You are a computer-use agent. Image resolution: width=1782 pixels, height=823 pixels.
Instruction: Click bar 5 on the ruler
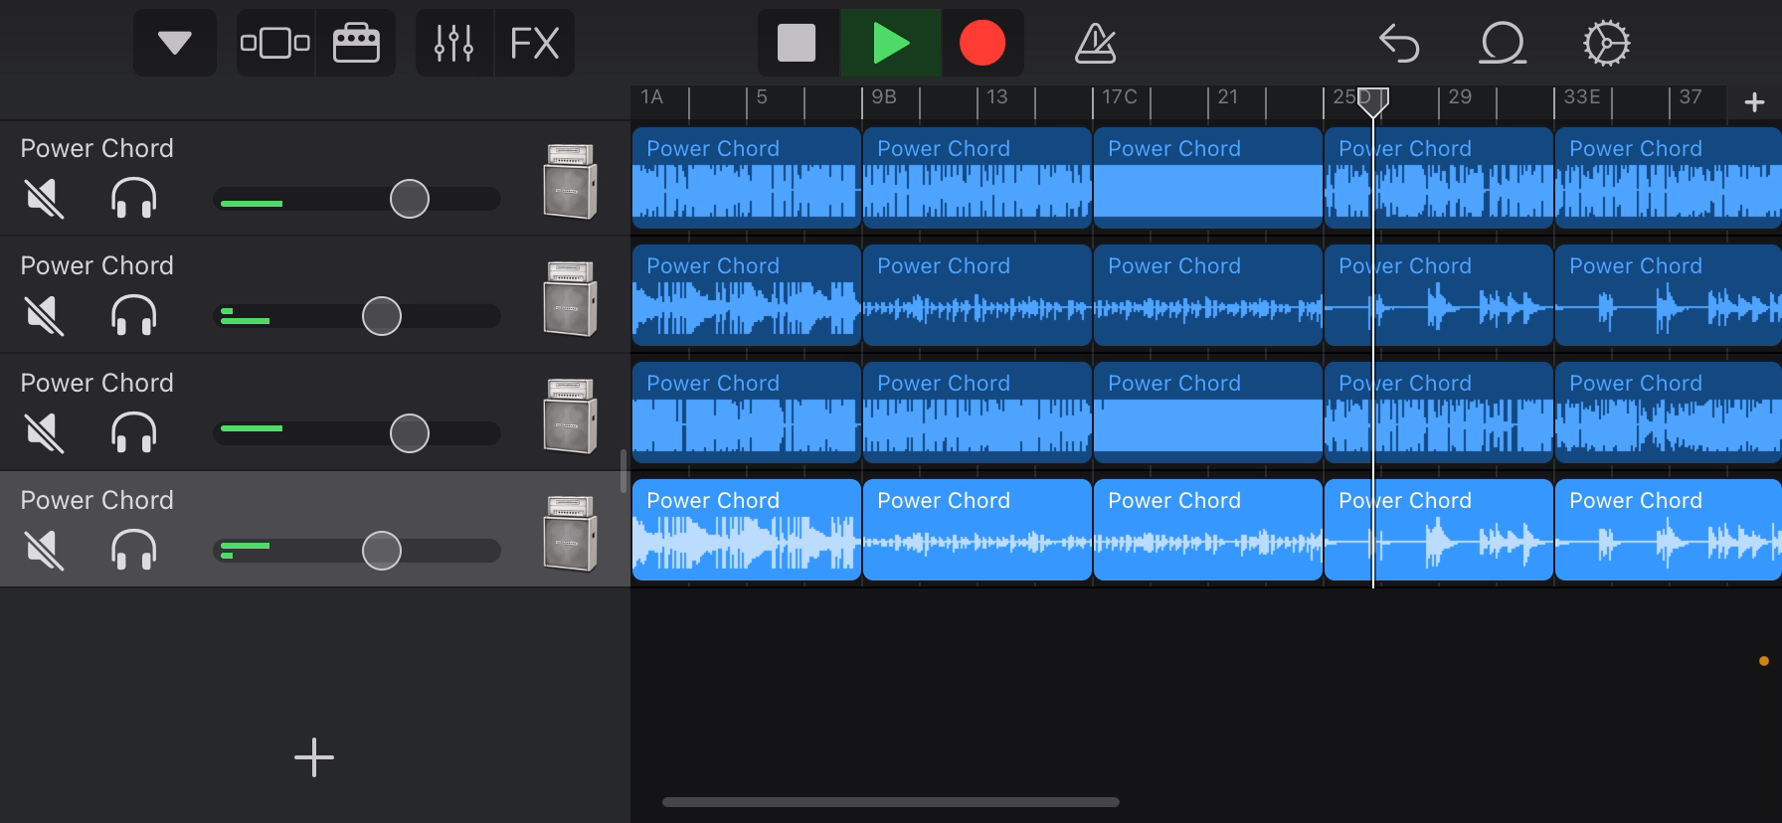[762, 96]
